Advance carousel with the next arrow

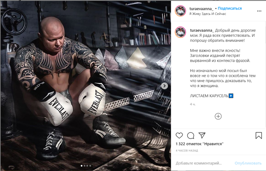(164, 86)
